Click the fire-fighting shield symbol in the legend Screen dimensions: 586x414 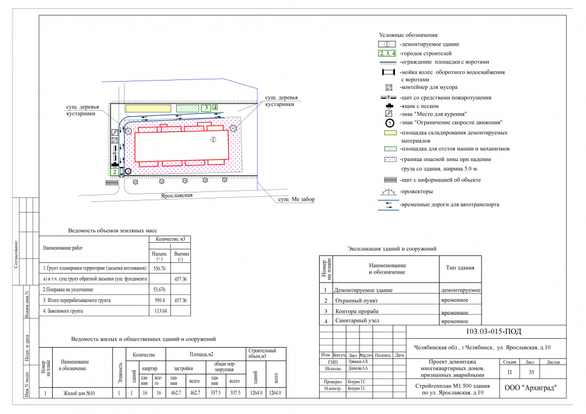click(x=387, y=97)
